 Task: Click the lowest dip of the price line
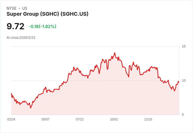(x=31, y=108)
